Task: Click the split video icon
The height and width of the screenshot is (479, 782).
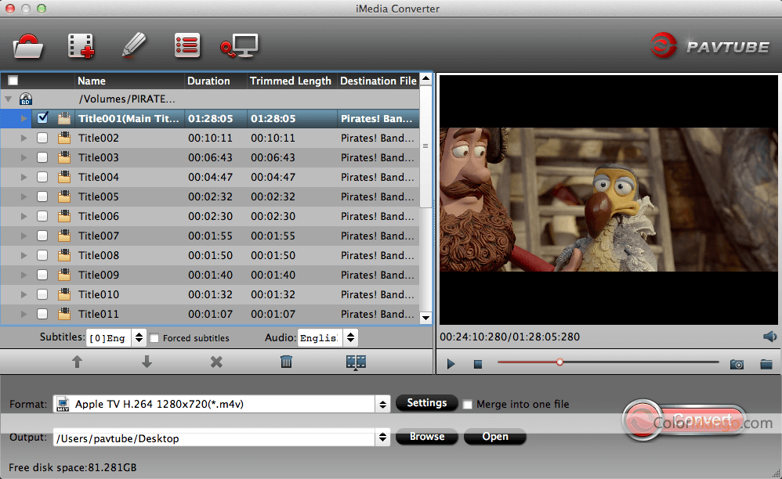Action: [x=356, y=362]
